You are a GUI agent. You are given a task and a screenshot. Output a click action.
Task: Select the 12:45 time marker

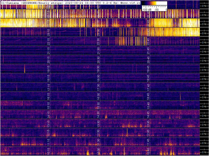[x=148, y=133]
